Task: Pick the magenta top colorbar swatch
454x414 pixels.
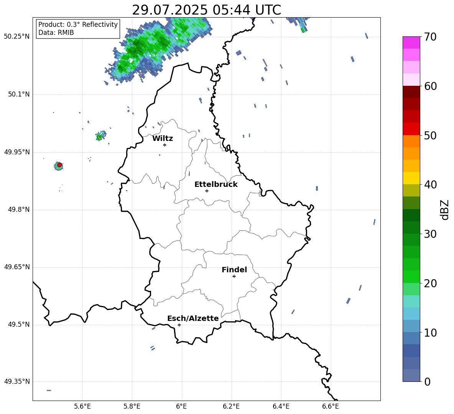Action: 411,43
